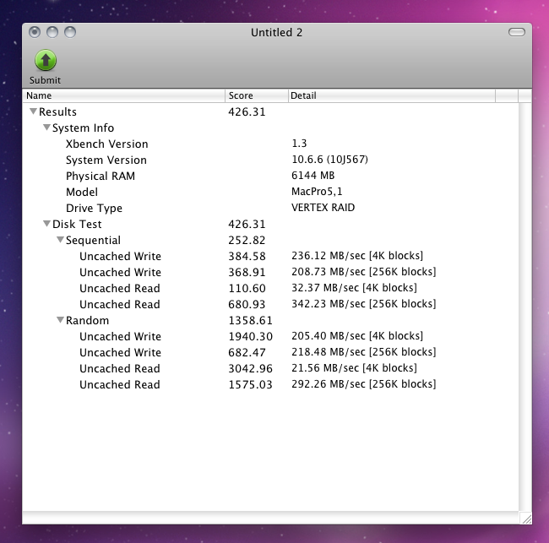Collapse the Results tree node

33,111
